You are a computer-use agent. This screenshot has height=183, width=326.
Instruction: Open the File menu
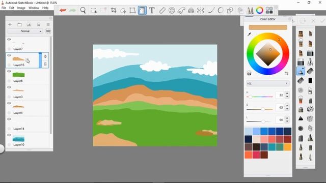[x=4, y=8]
